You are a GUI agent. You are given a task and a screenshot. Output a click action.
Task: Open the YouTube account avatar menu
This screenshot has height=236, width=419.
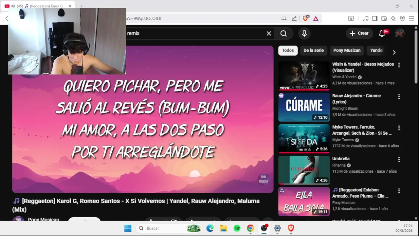(399, 33)
